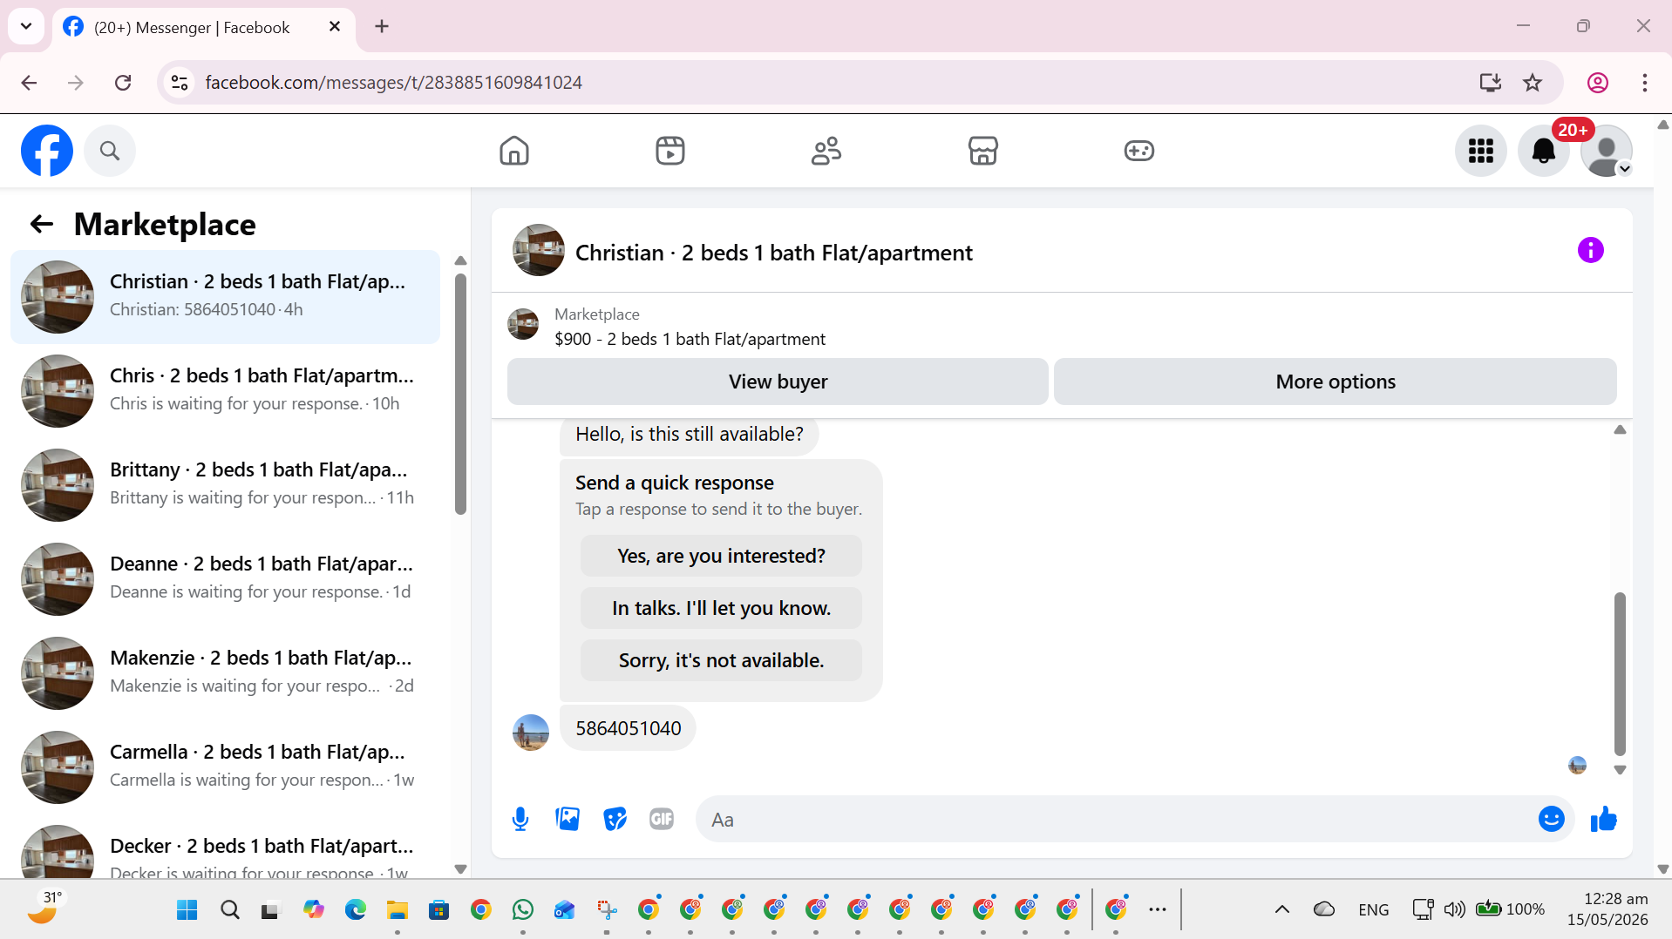Open the Chrome profile icon
The width and height of the screenshot is (1672, 939).
[1598, 83]
